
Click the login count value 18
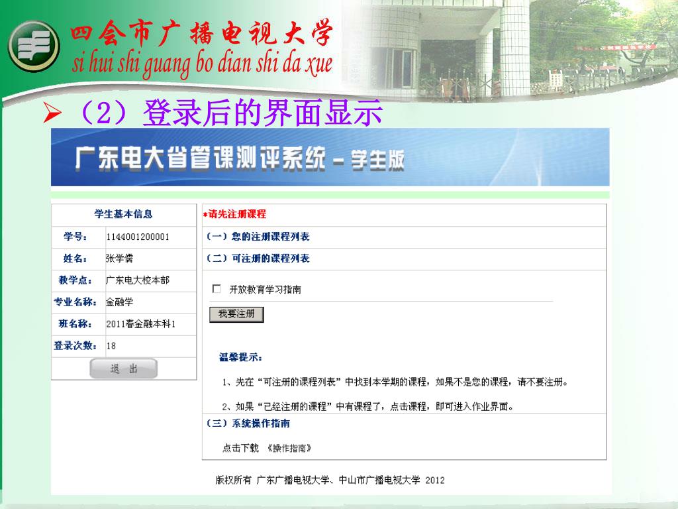tap(111, 346)
